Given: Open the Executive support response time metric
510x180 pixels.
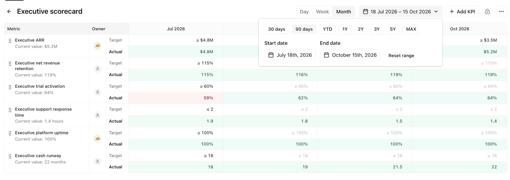Looking at the screenshot, I should point(43,112).
